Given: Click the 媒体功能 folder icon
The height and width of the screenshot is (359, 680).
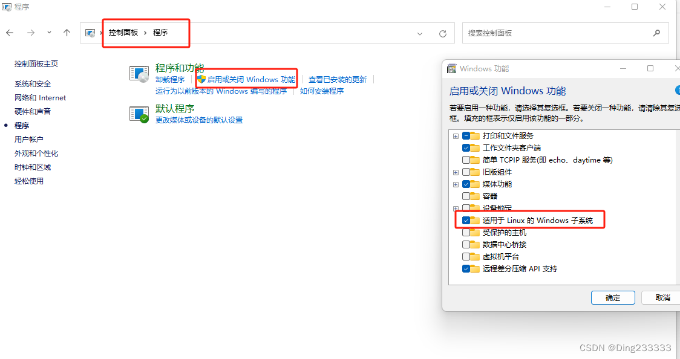Looking at the screenshot, I should point(475,184).
